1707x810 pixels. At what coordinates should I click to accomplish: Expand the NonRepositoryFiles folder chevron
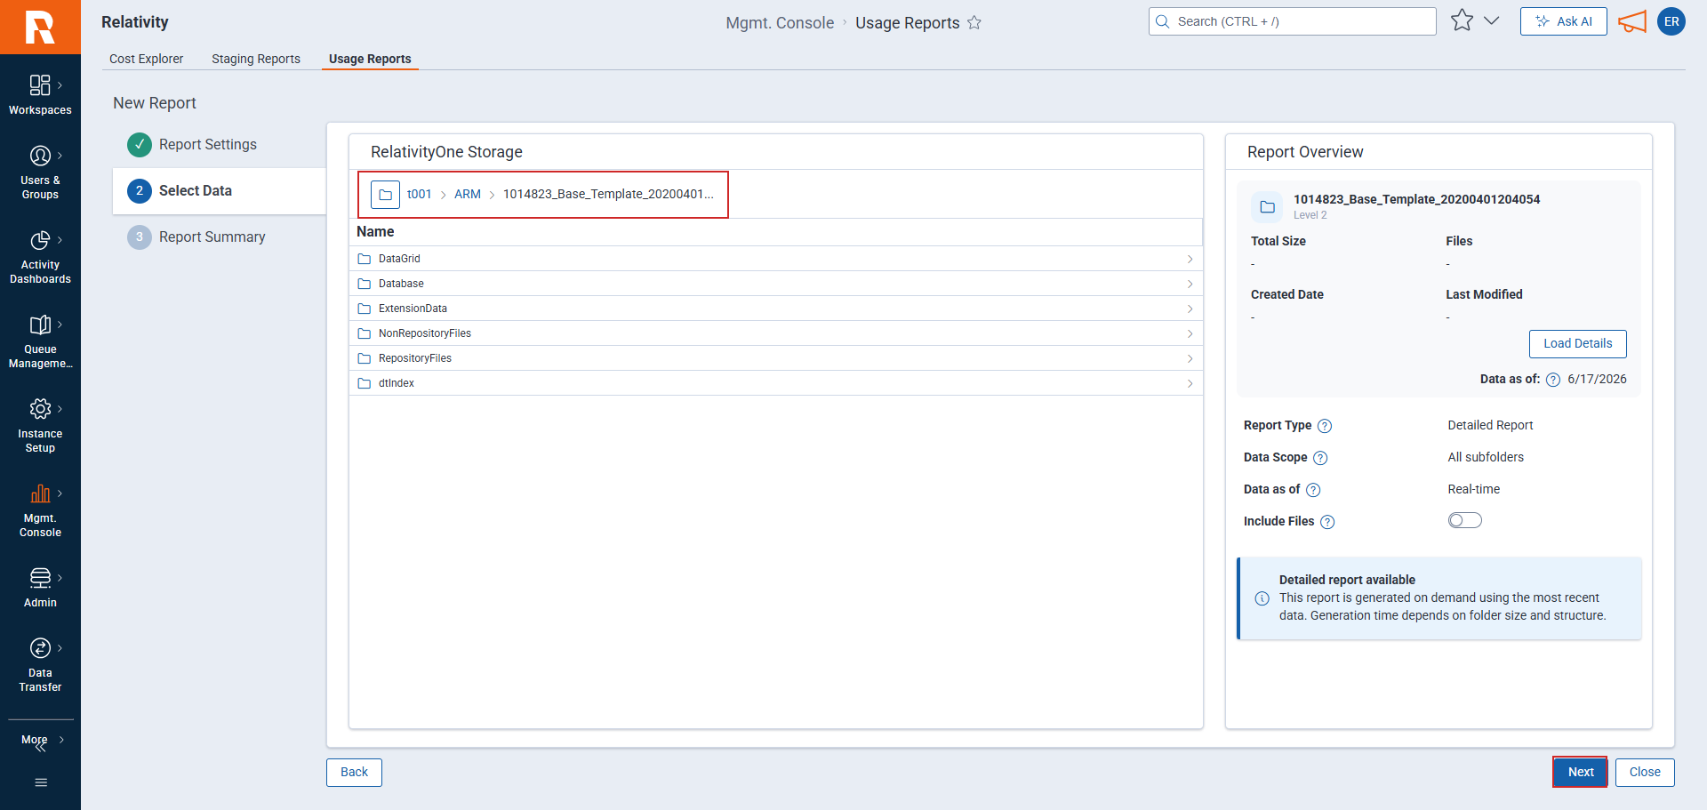click(x=1190, y=333)
